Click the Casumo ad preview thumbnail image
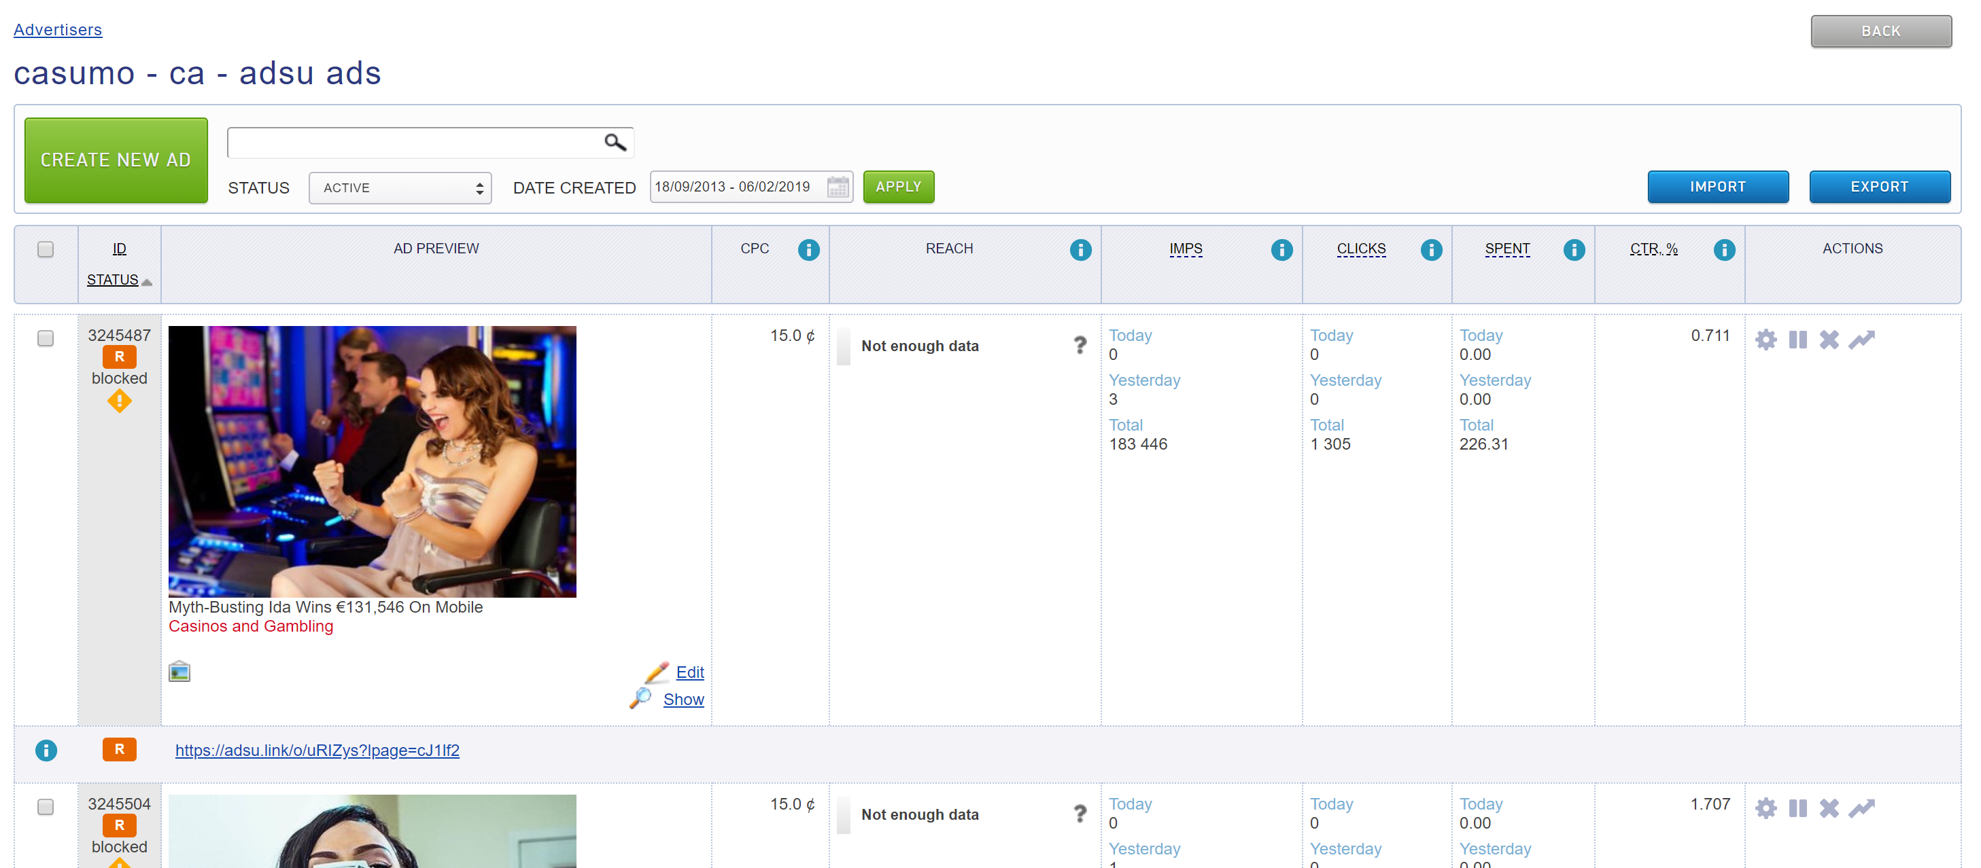The width and height of the screenshot is (1981, 868). pos(373,461)
